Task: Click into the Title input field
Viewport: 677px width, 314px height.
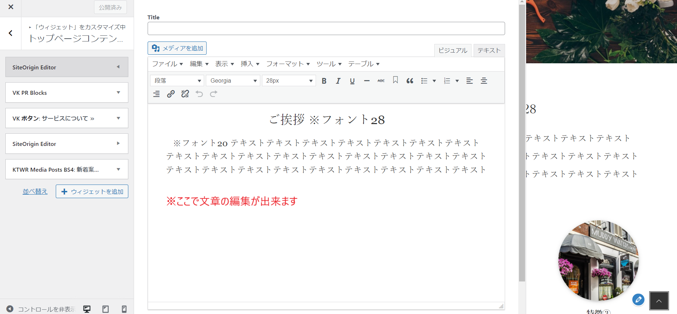Action: tap(326, 29)
